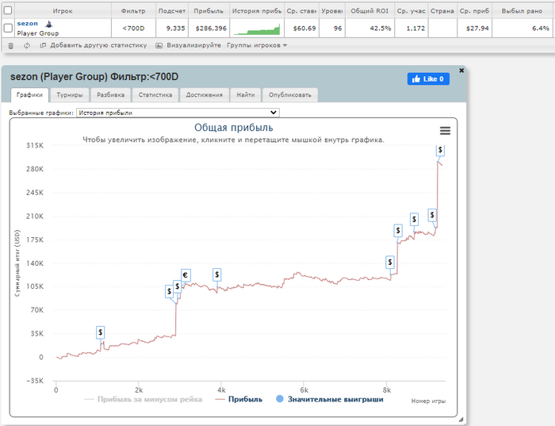Viewport: 555px width, 426px height.
Task: Click the euro significant-win marker on chart
Action: [x=185, y=275]
